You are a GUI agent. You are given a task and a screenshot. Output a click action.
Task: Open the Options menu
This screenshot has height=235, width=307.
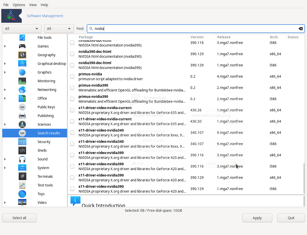[x=19, y=5]
